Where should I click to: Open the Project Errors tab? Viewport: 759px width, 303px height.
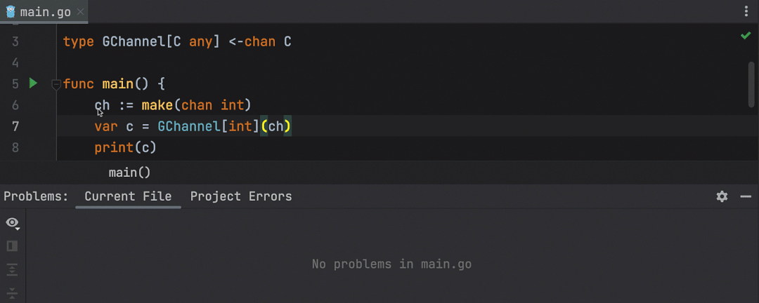[x=241, y=196]
